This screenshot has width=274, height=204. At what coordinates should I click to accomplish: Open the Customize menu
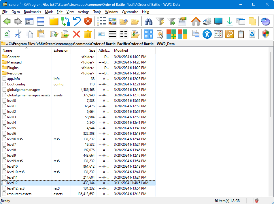click(130, 12)
